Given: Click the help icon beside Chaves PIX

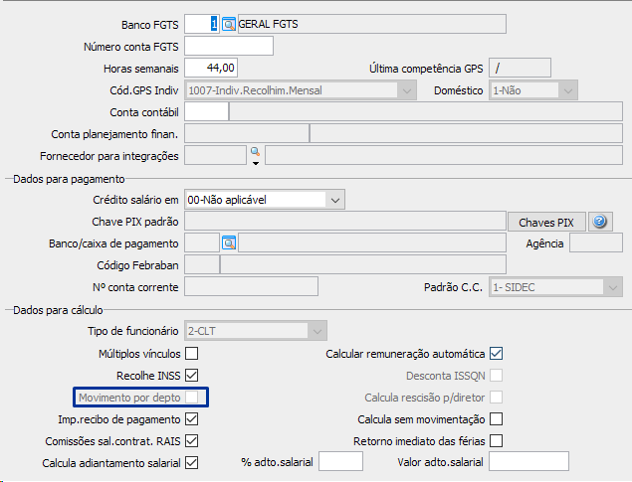Looking at the screenshot, I should click(599, 222).
